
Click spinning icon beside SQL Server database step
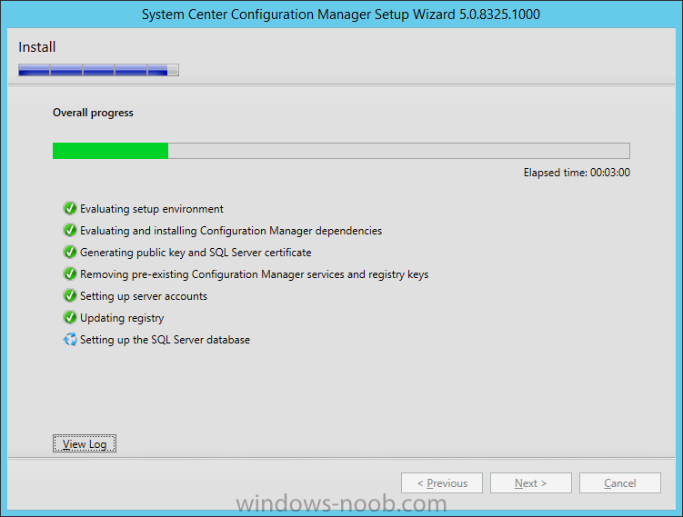pyautogui.click(x=70, y=339)
